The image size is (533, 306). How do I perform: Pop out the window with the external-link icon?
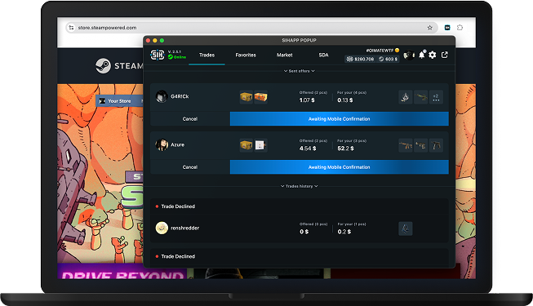tap(445, 55)
